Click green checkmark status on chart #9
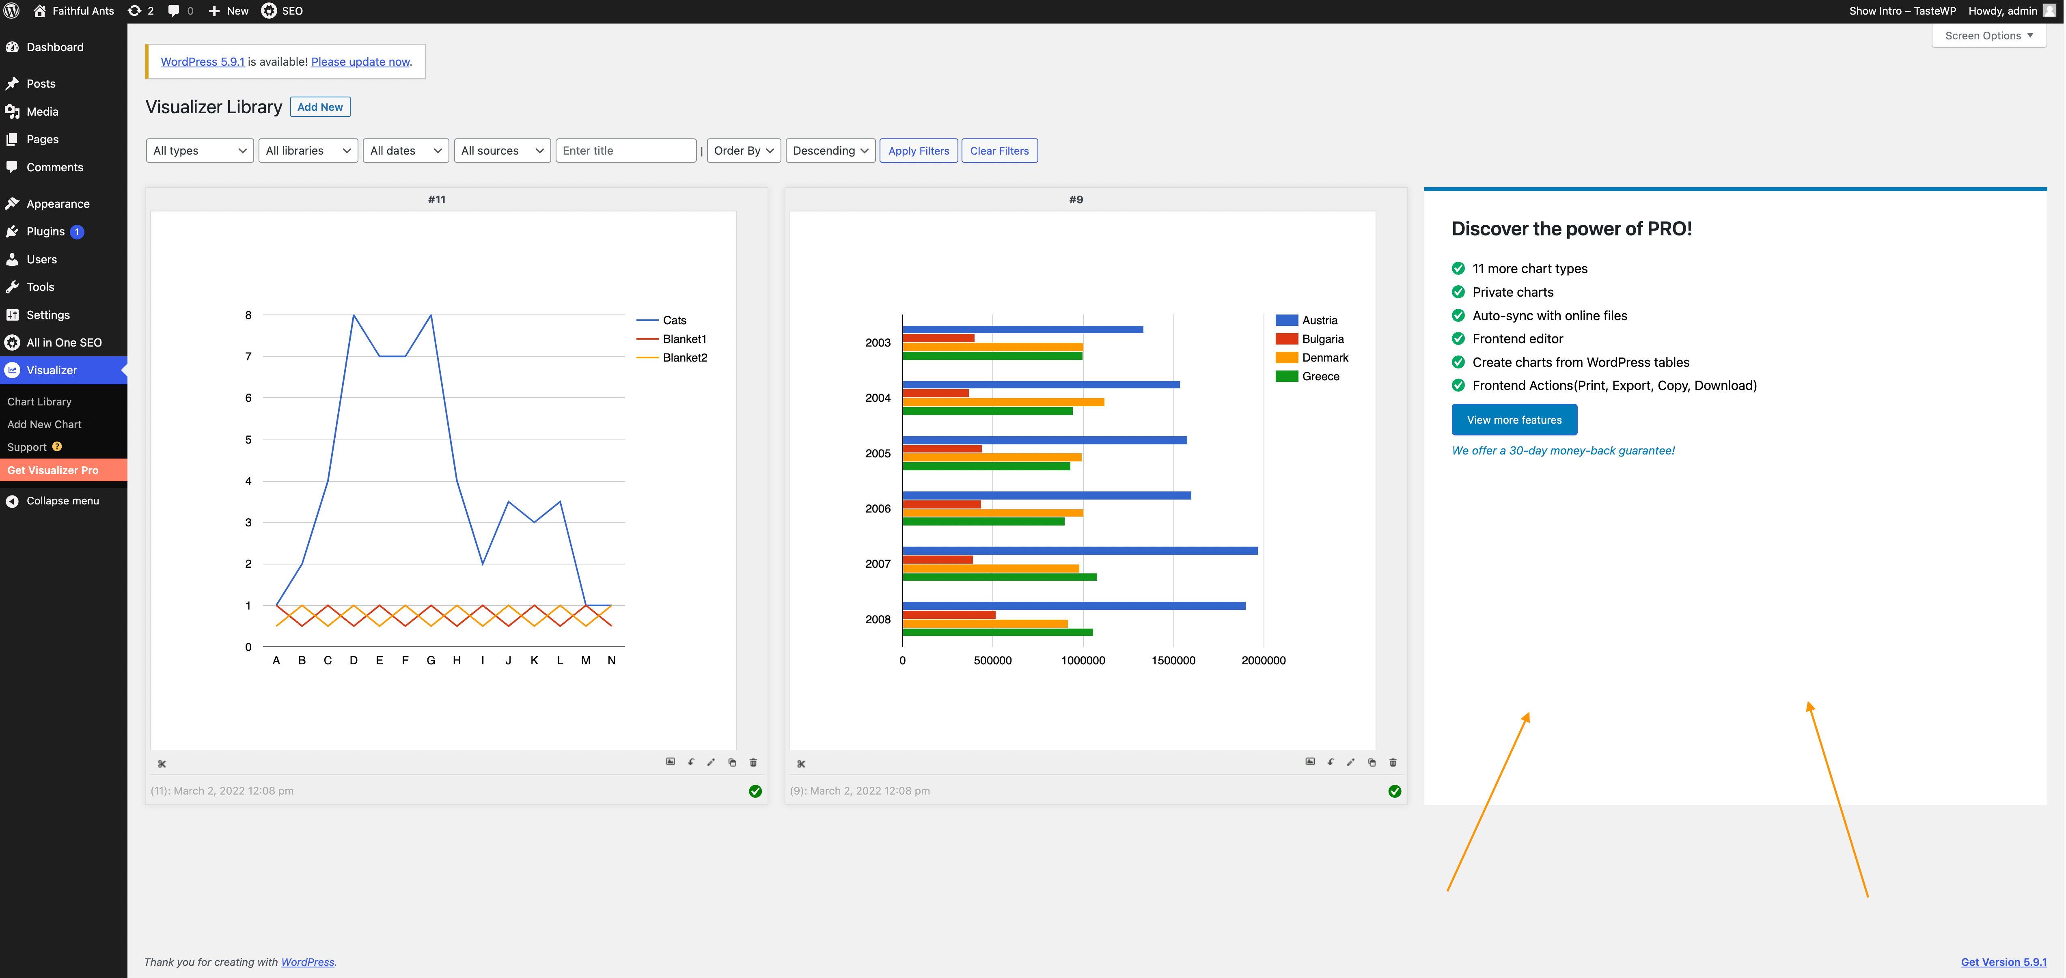2066x978 pixels. click(1395, 791)
